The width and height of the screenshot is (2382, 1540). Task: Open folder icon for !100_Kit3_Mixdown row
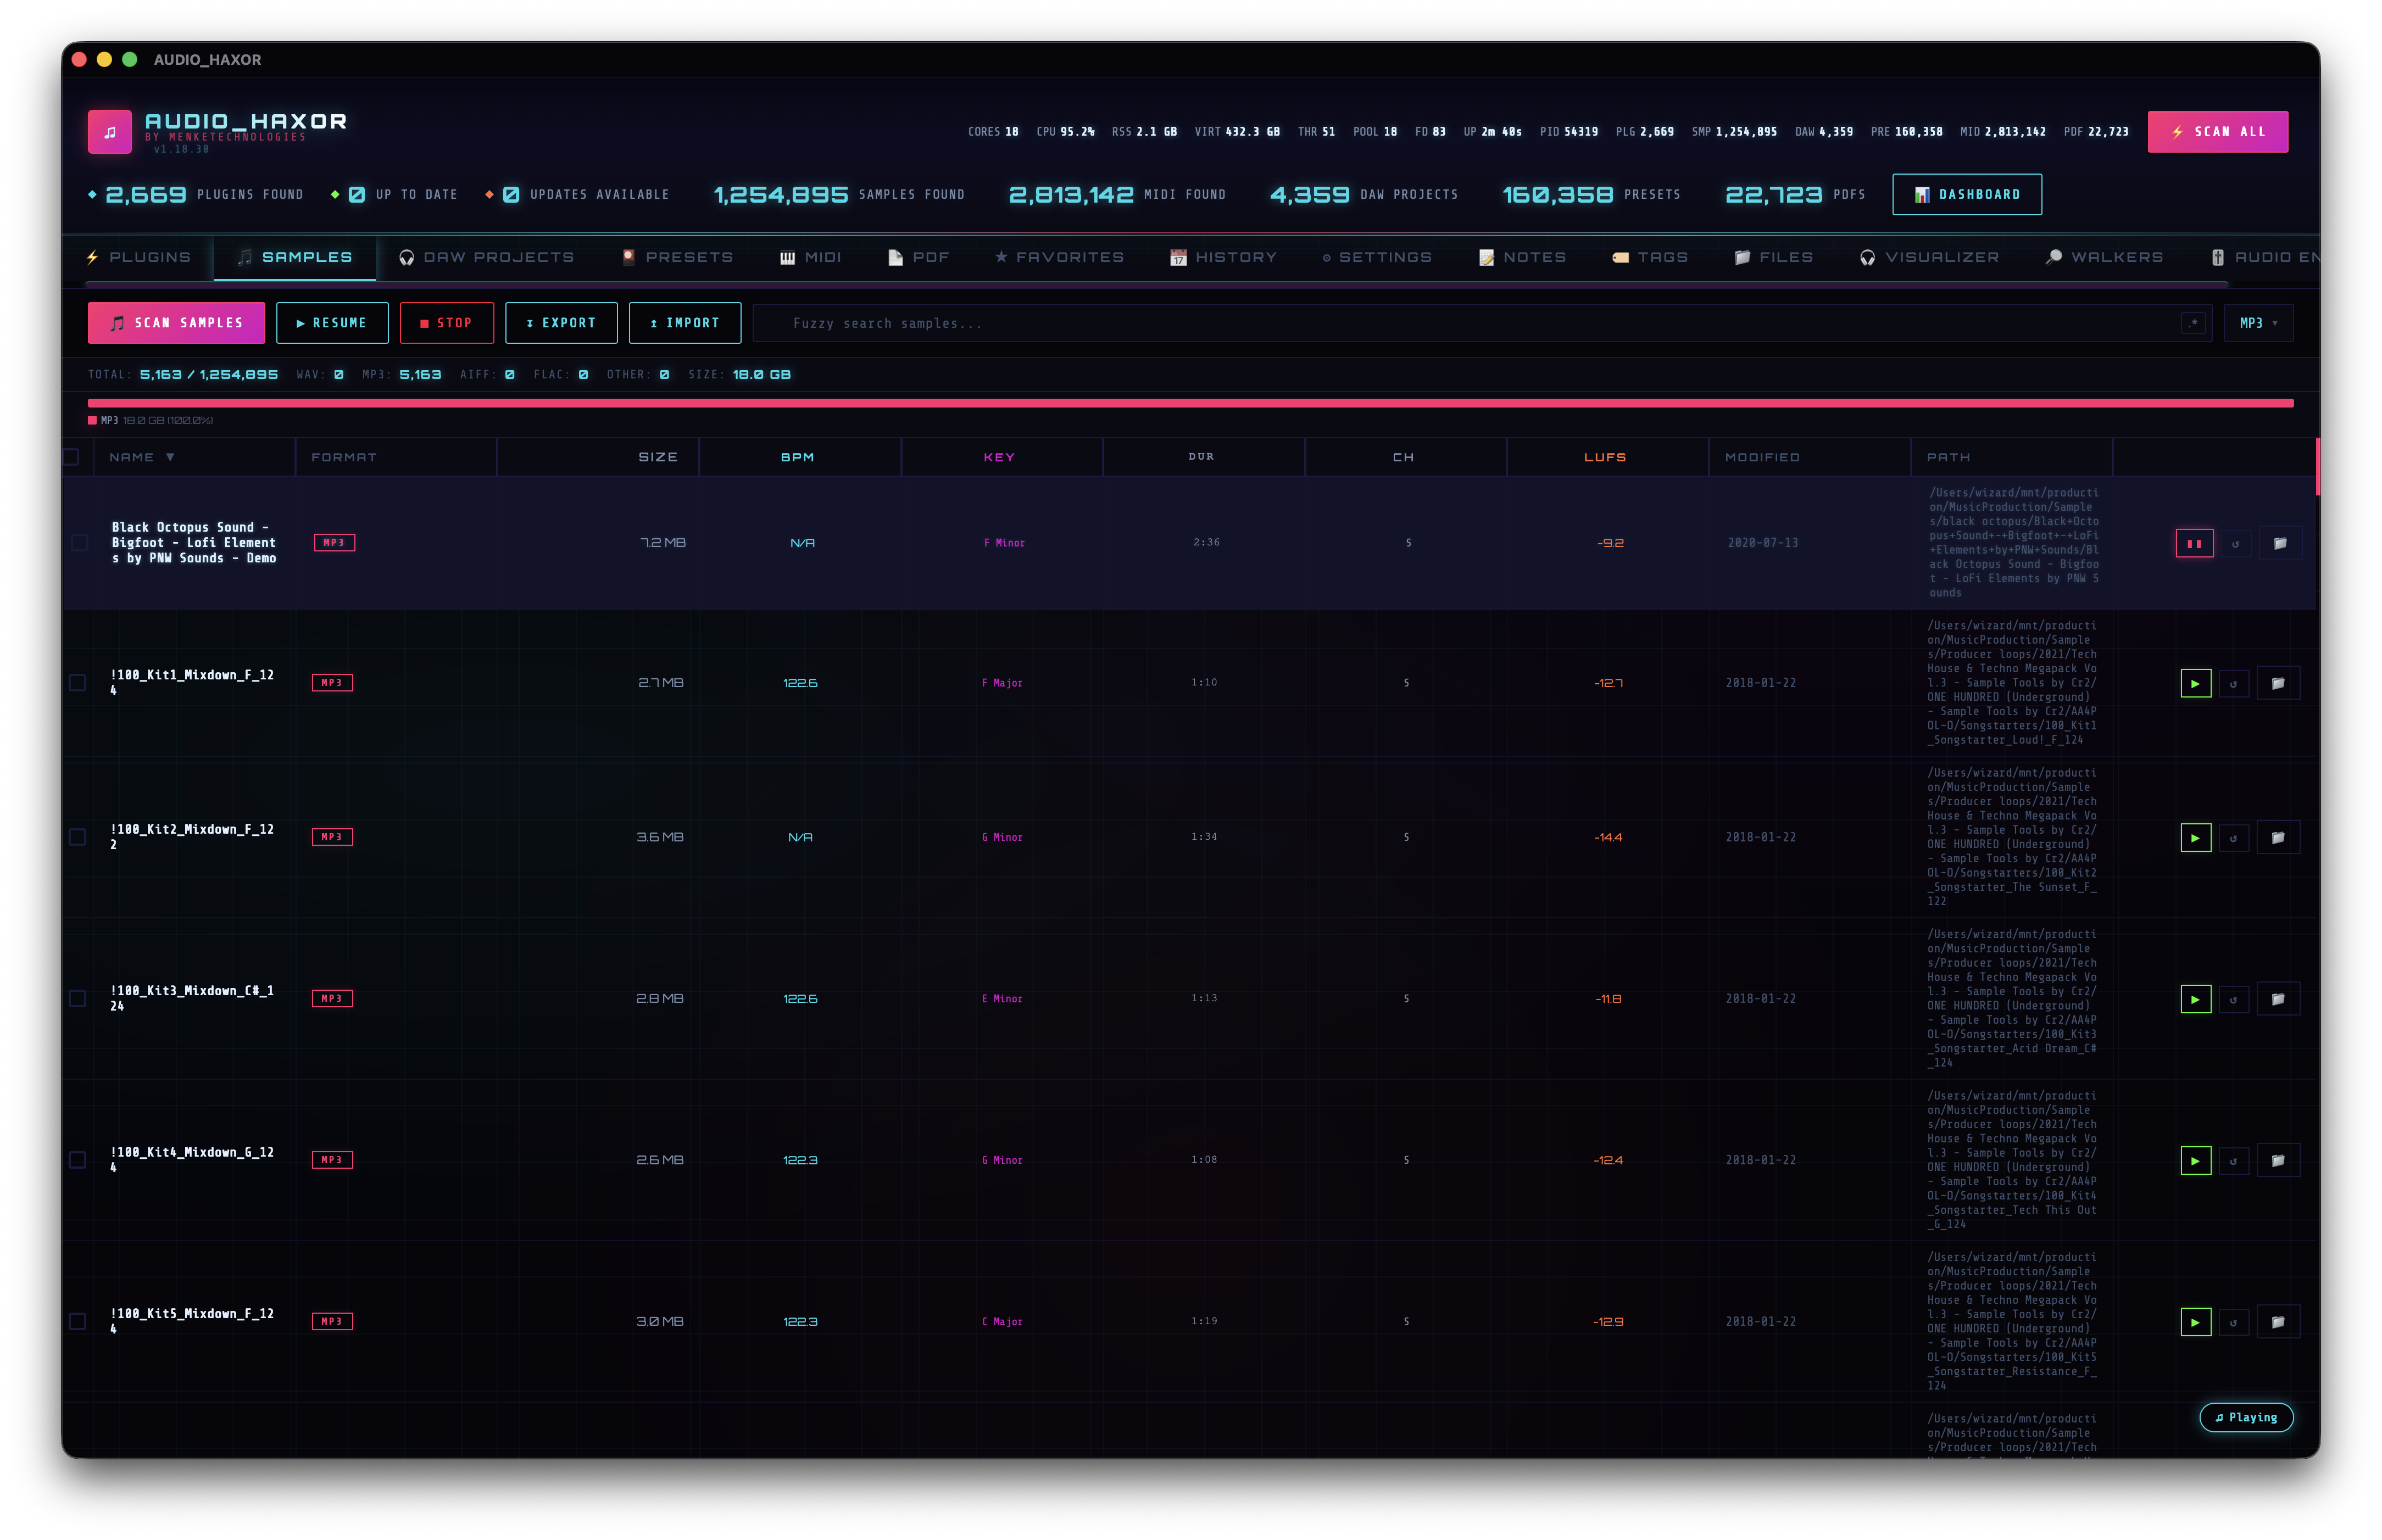click(x=2277, y=998)
